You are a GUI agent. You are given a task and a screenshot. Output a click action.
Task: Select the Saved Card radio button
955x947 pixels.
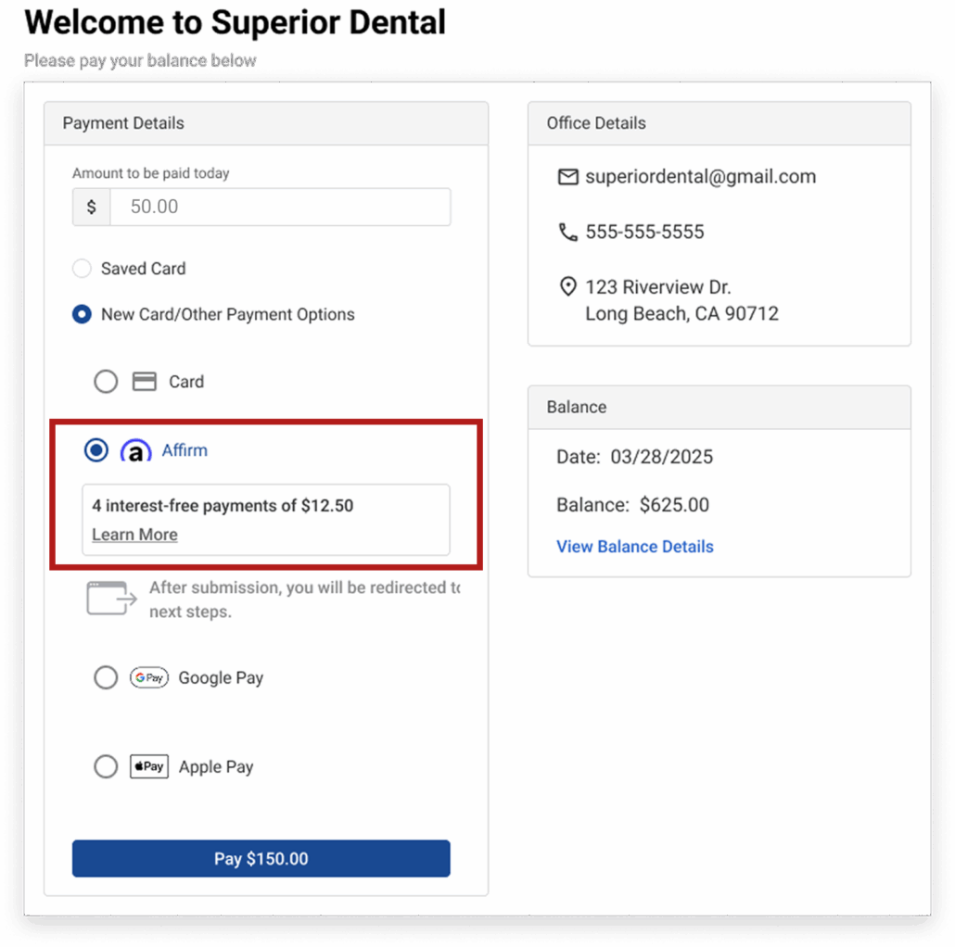[83, 269]
